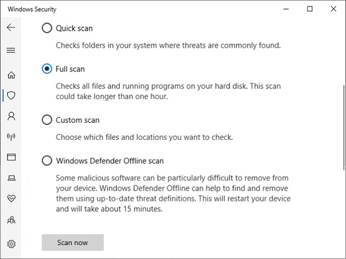Click the Scan now button
346x259 pixels.
tap(72, 243)
